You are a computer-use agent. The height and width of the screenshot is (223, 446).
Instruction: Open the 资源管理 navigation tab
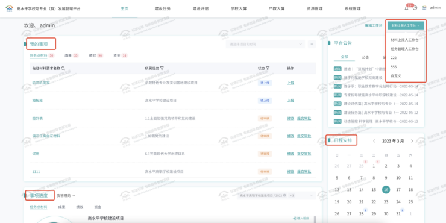315,8
